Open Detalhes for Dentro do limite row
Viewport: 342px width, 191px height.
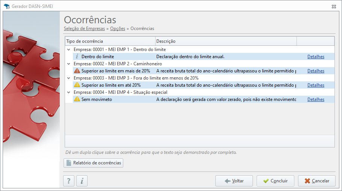[316, 57]
